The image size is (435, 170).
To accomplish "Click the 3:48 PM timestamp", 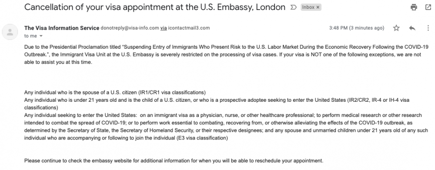I will [357, 28].
